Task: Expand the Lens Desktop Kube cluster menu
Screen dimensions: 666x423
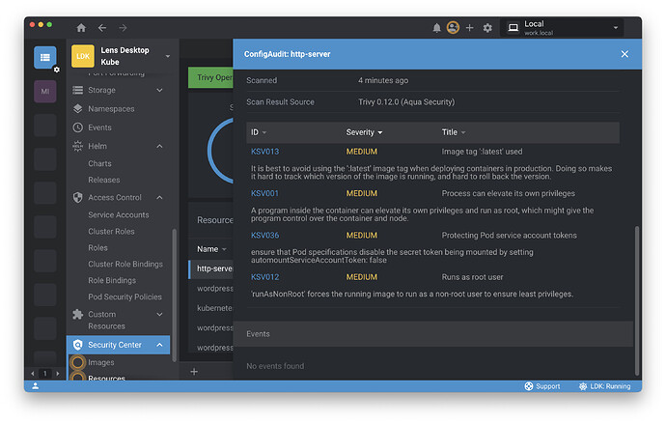Action: [168, 57]
